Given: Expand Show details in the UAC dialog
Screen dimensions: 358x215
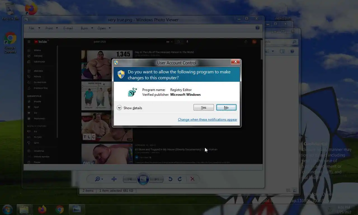Looking at the screenshot, I should [129, 108].
